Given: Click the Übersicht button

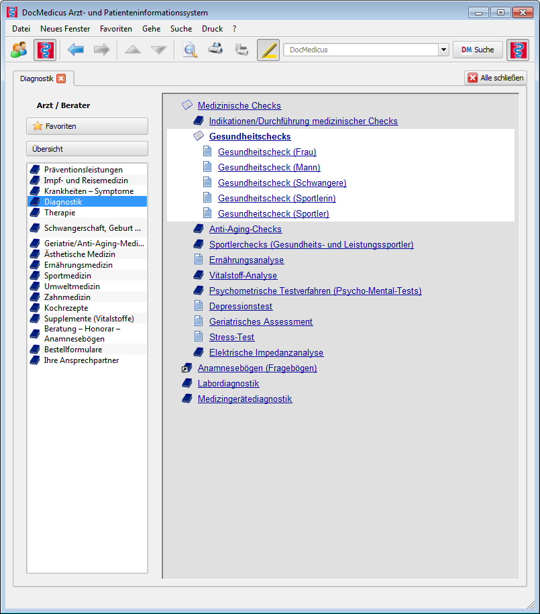Looking at the screenshot, I should tap(87, 149).
